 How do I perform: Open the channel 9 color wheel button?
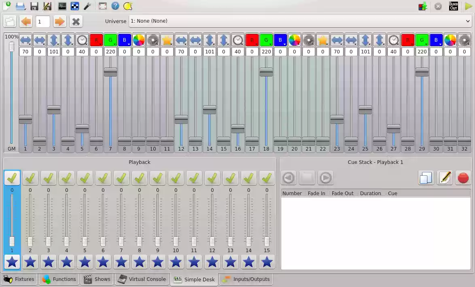click(x=139, y=40)
